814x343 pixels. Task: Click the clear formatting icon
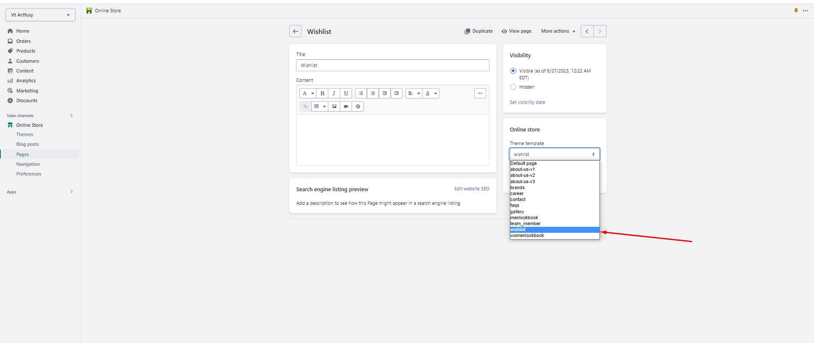[x=358, y=106]
